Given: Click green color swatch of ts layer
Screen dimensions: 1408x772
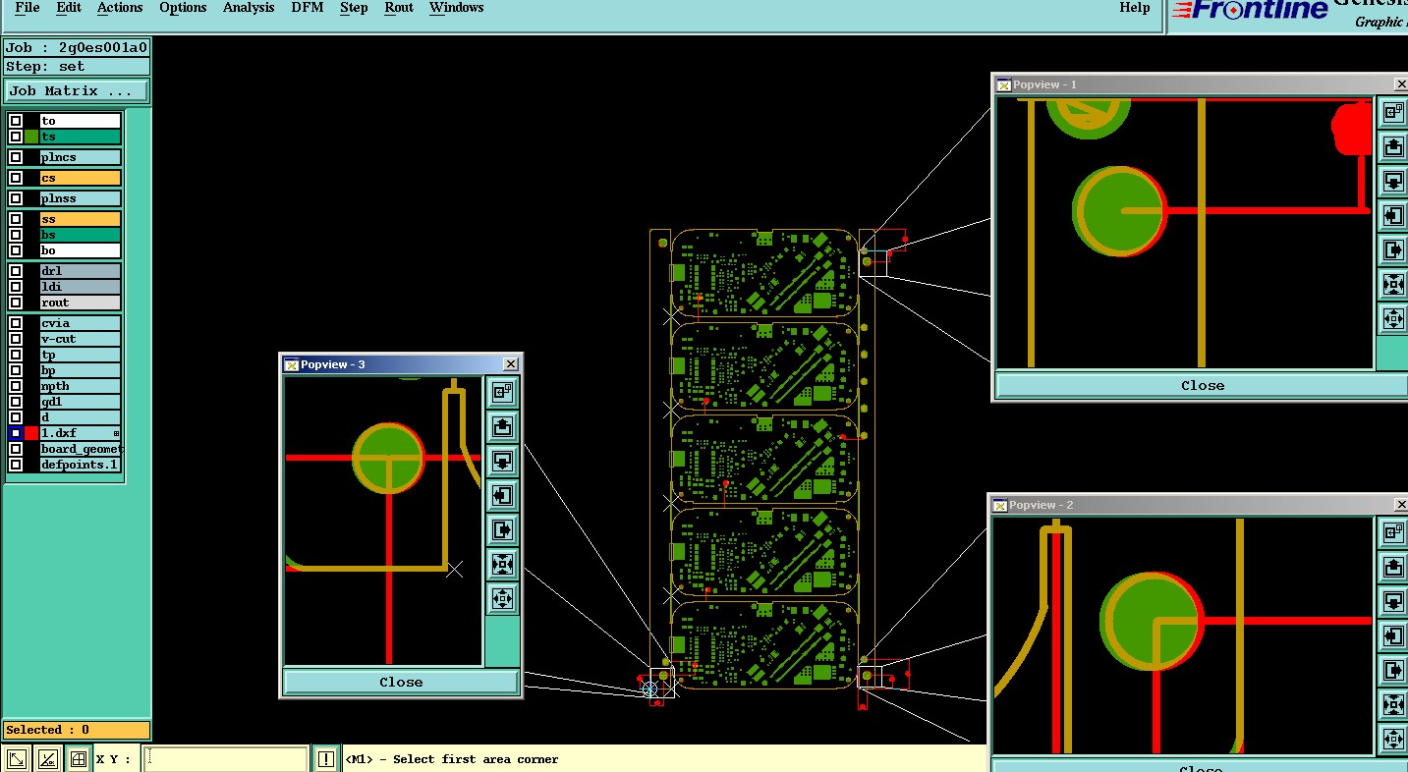Looking at the screenshot, I should coord(31,137).
